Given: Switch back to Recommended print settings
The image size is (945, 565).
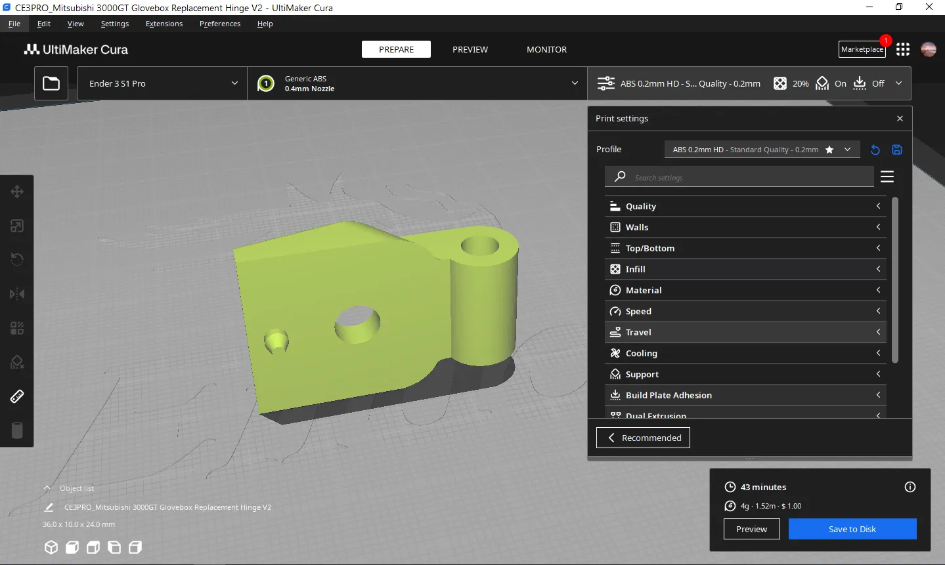Looking at the screenshot, I should click(x=643, y=438).
